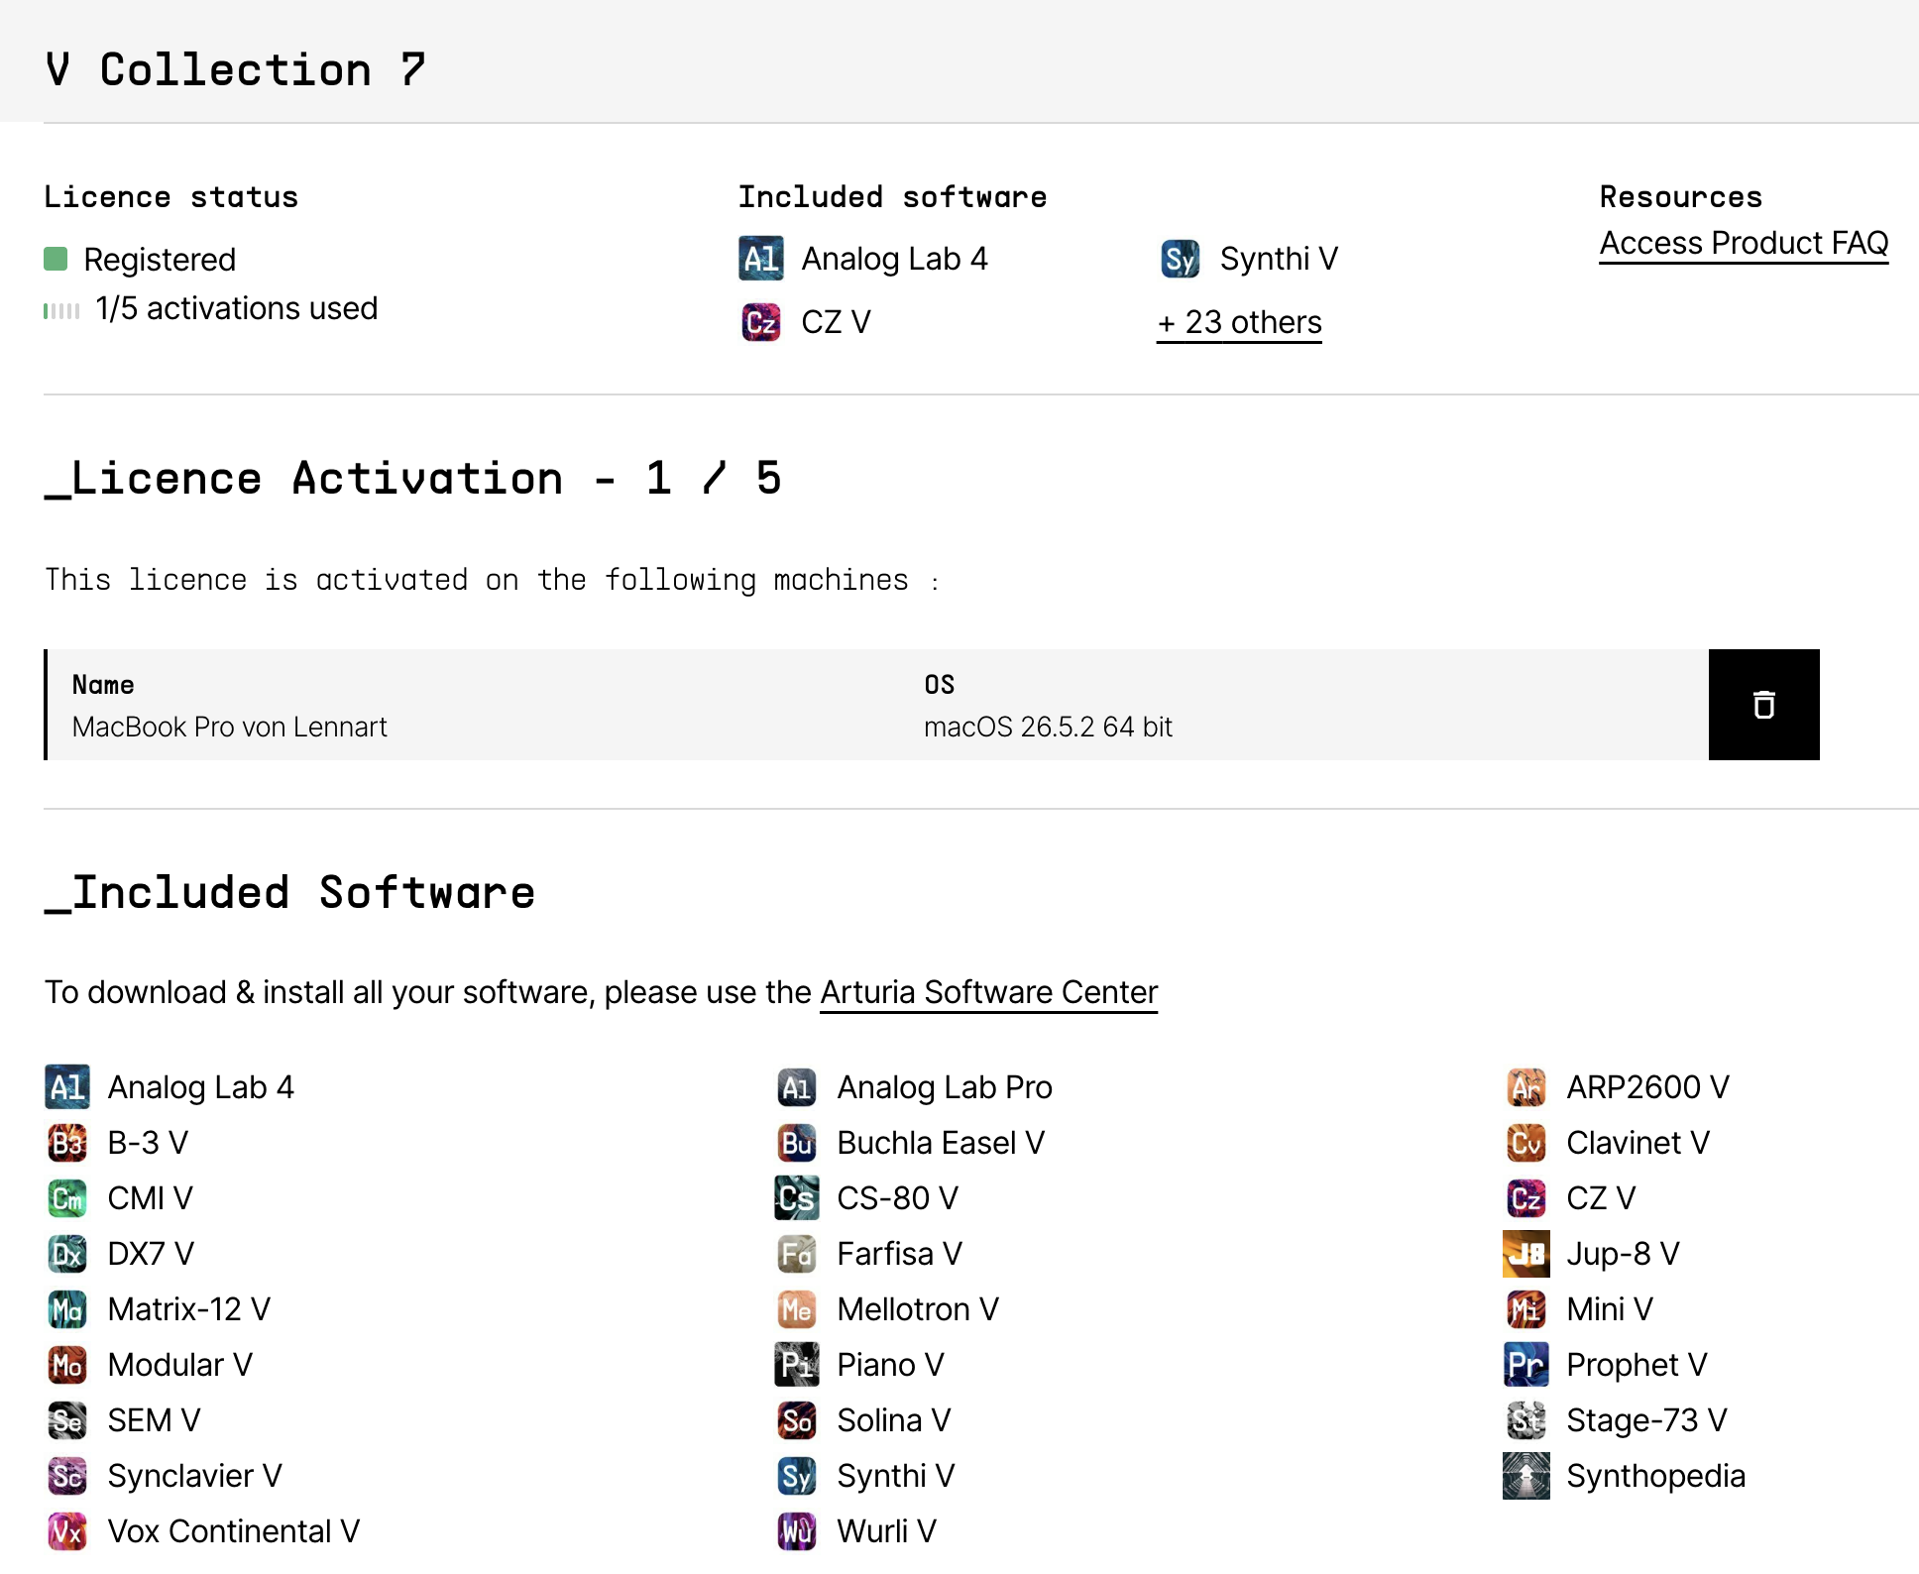Click the Synthi V icon in the summary section

tap(1180, 259)
